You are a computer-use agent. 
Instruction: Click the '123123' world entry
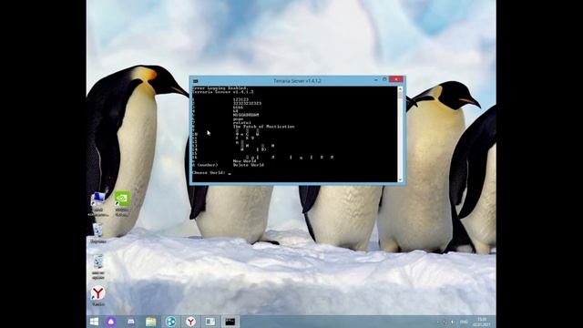point(240,99)
